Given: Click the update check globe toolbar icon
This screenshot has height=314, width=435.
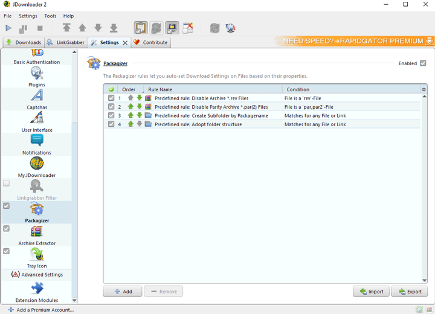Looking at the screenshot, I should [x=231, y=28].
